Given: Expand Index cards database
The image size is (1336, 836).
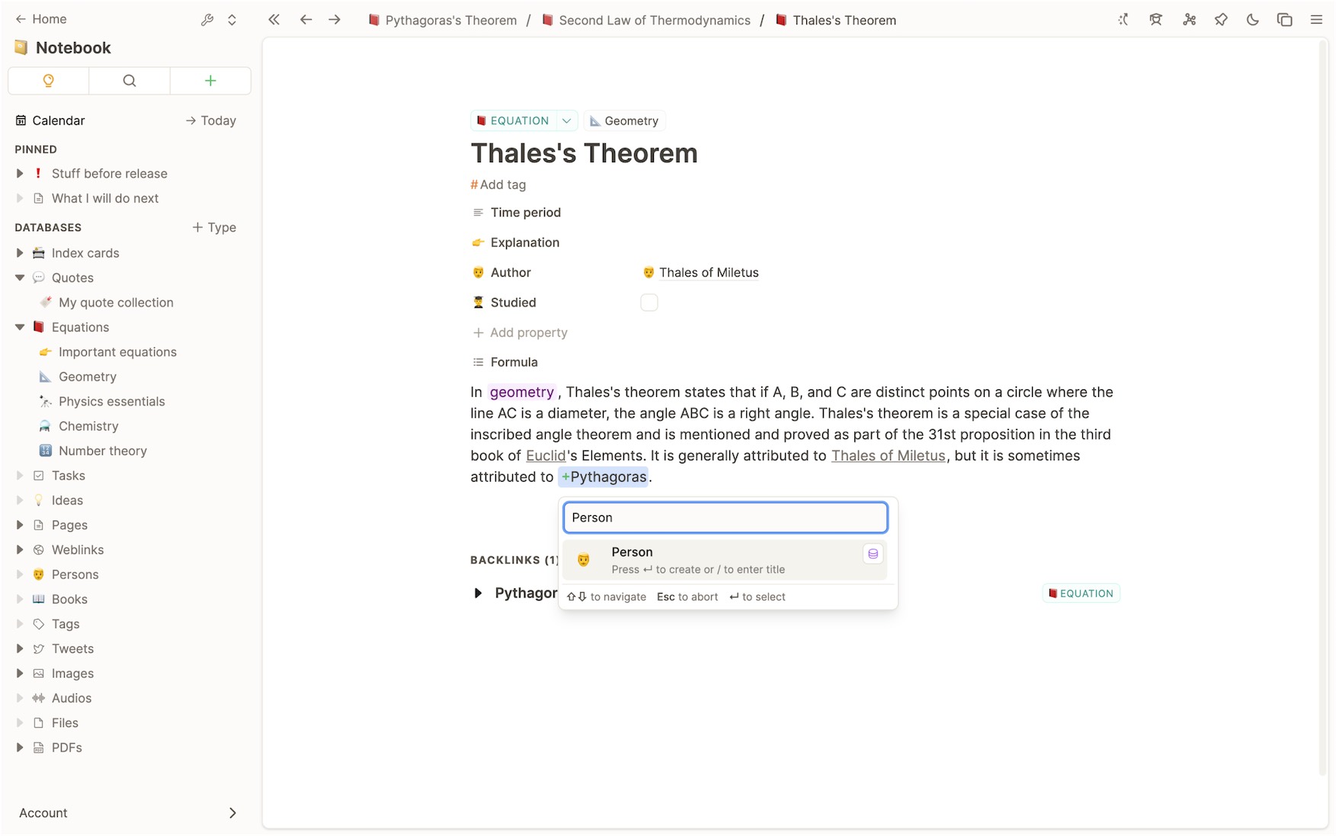Looking at the screenshot, I should pos(20,253).
